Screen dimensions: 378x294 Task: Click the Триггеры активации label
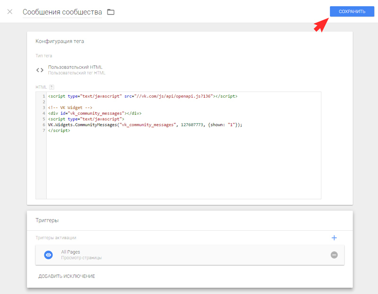(x=56, y=238)
